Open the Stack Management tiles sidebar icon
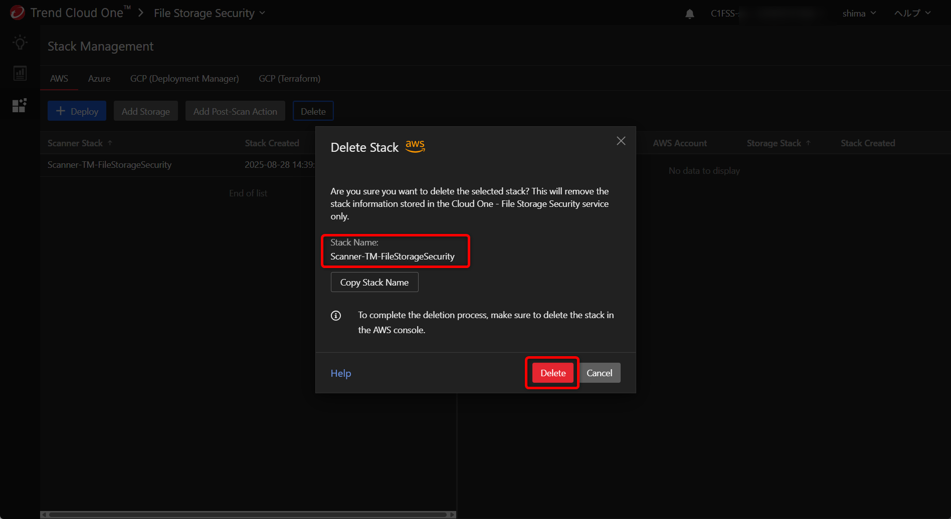The image size is (951, 519). coord(20,105)
